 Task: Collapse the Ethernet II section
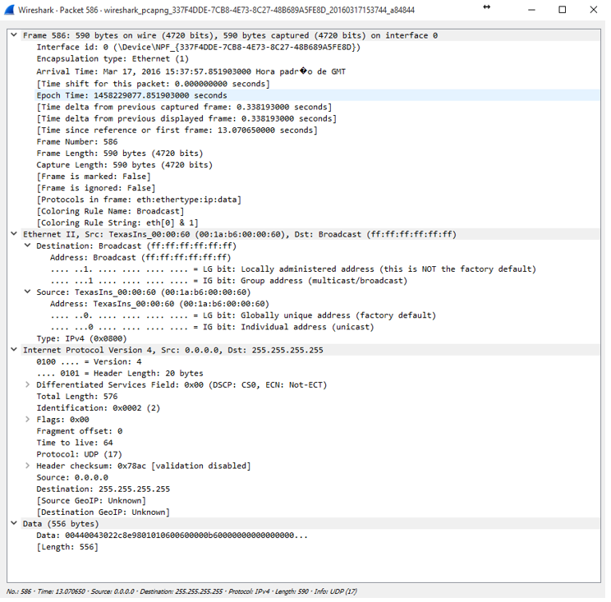click(x=14, y=234)
